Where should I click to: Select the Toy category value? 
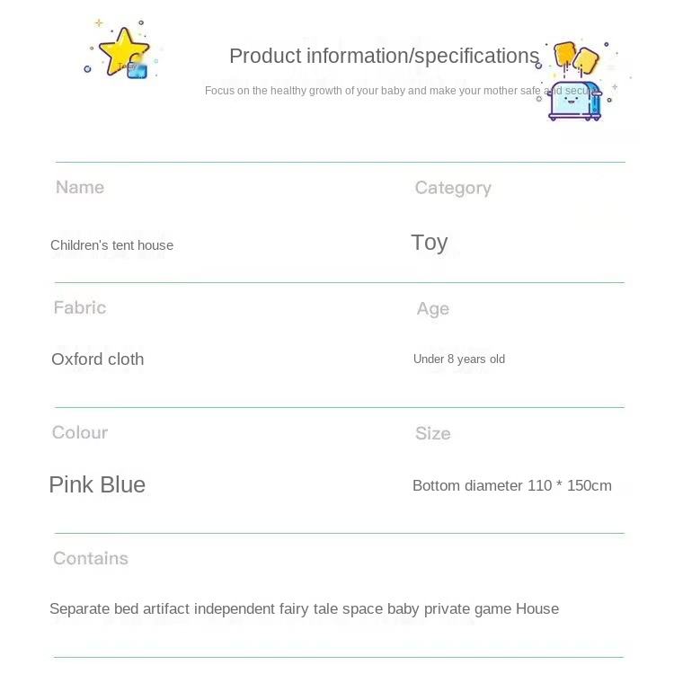[429, 243]
